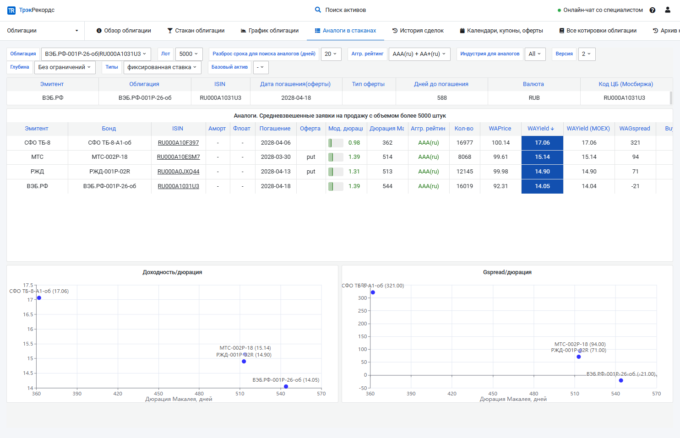Sort by WAPrice column header
The width and height of the screenshot is (680, 438).
coord(500,129)
